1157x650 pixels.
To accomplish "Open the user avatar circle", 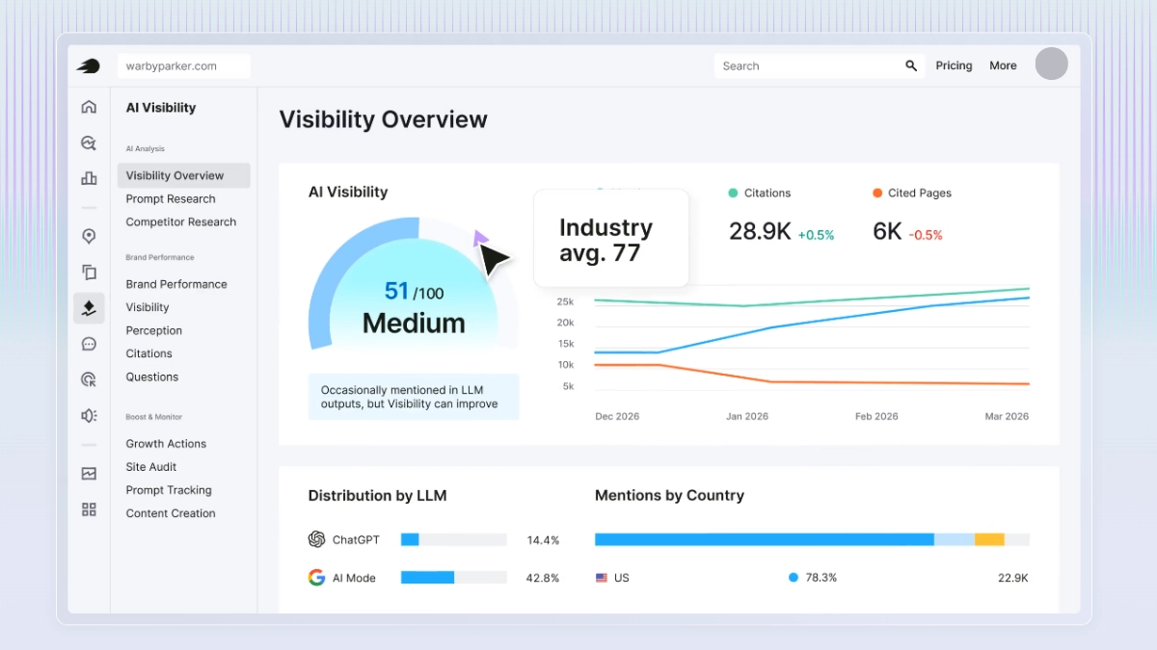I will click(x=1051, y=64).
